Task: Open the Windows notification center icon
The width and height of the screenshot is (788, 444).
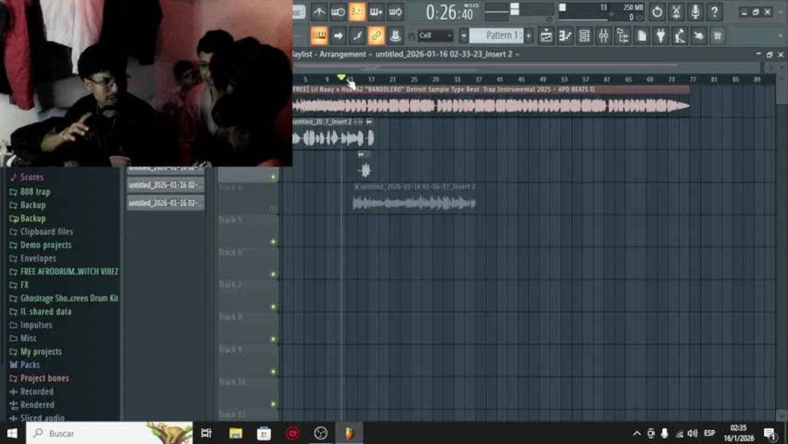Action: [x=770, y=434]
